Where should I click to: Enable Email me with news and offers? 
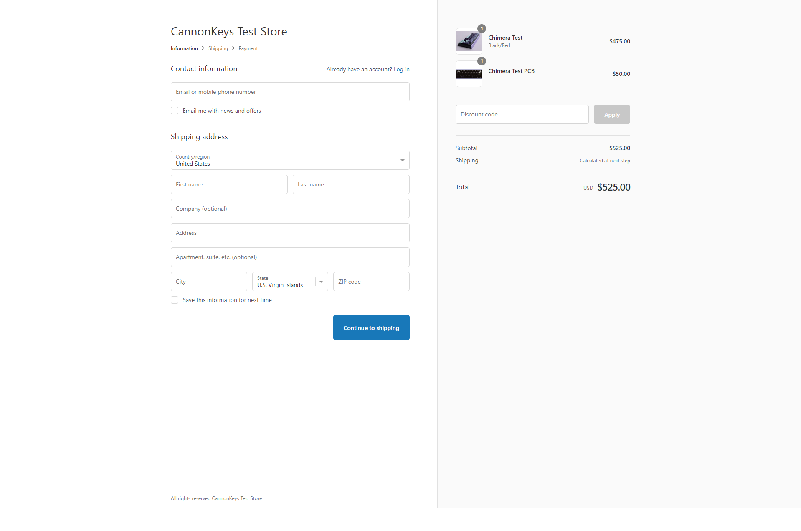175,111
